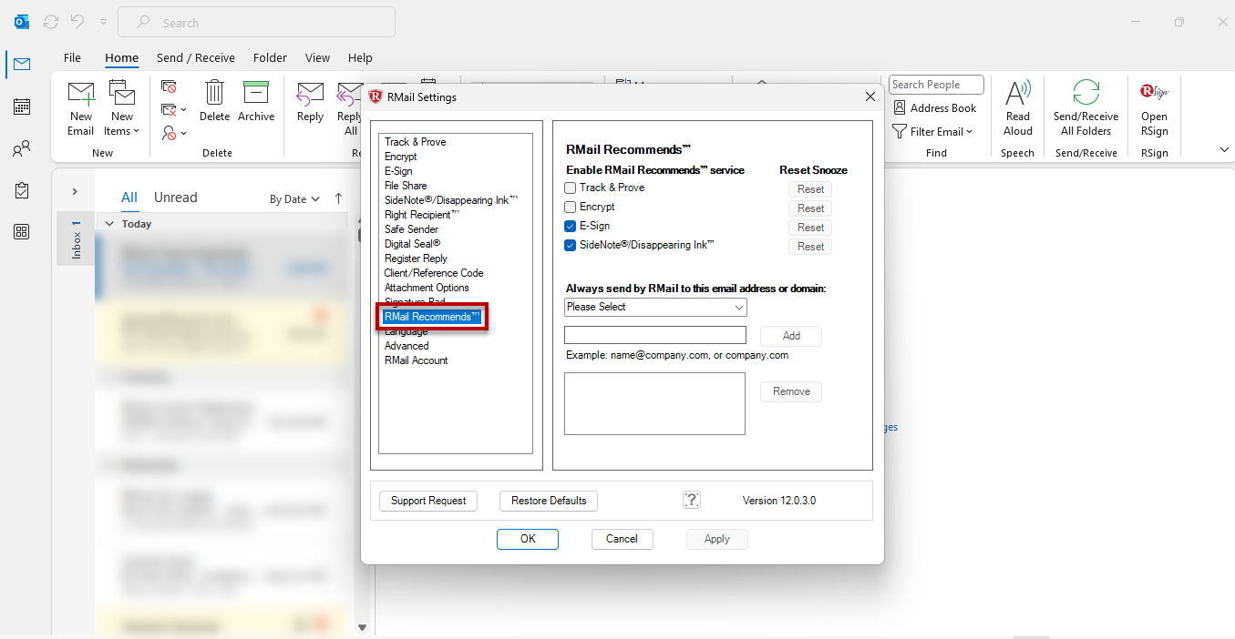Open the Clean Up dropdown icon

click(x=174, y=110)
